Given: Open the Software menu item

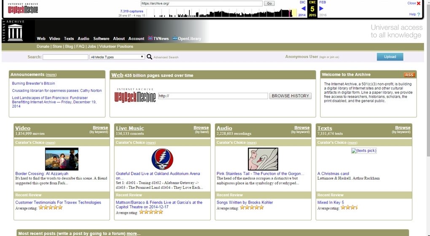Looking at the screenshot, I should point(101,39).
